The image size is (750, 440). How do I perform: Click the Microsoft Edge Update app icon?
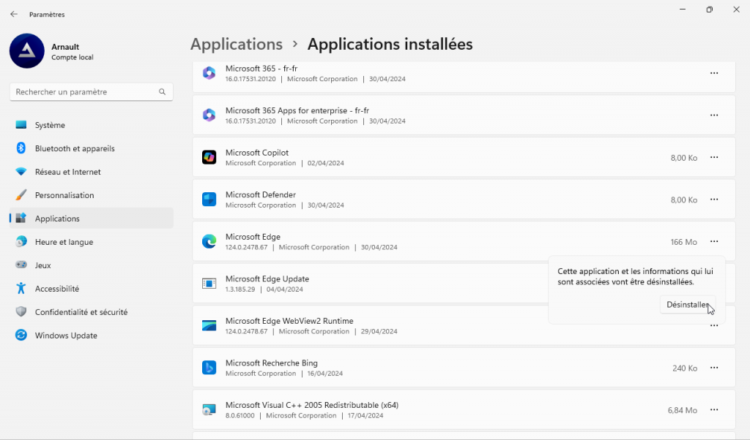coord(209,284)
